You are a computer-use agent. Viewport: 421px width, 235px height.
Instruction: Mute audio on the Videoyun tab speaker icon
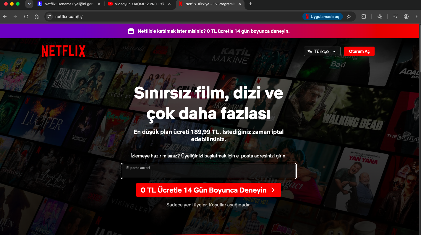162,4
